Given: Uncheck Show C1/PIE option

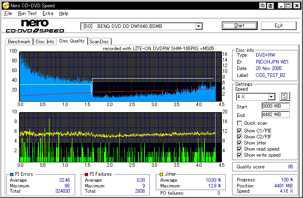Looking at the screenshot, I should (240, 130).
